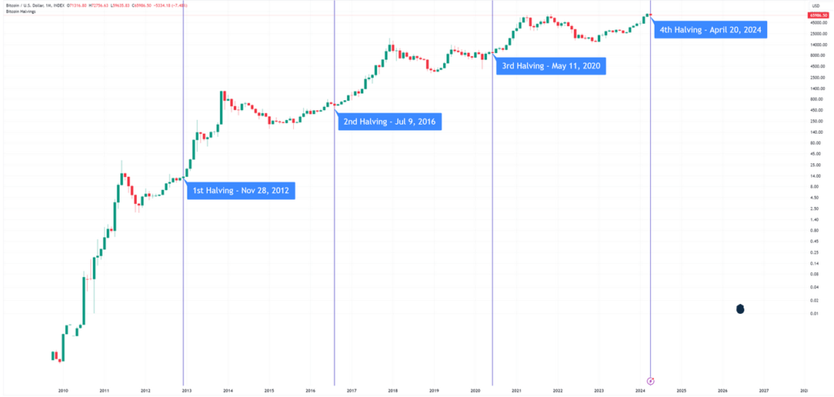834x397 pixels.
Task: Open the USD currency selector
Action: point(814,7)
